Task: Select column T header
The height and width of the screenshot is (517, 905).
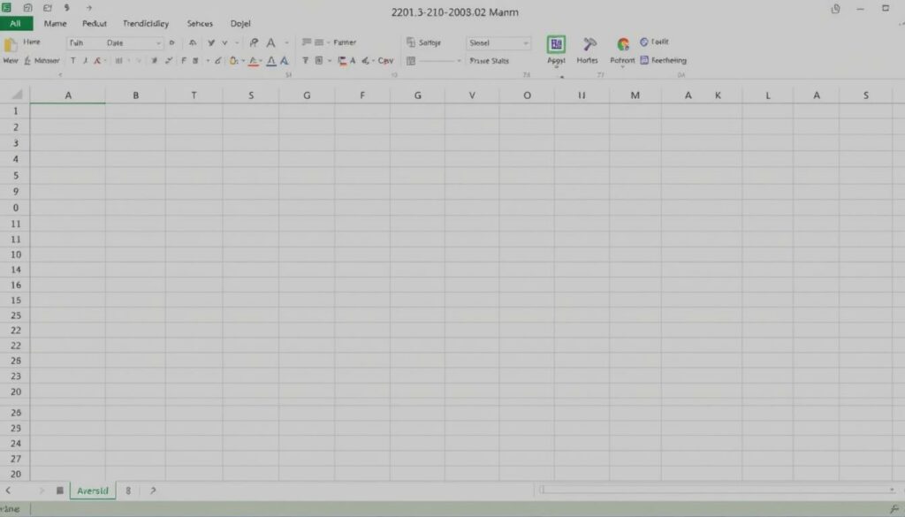Action: click(x=194, y=95)
